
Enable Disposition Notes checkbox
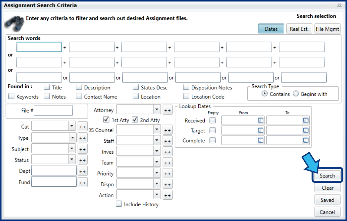186,87
